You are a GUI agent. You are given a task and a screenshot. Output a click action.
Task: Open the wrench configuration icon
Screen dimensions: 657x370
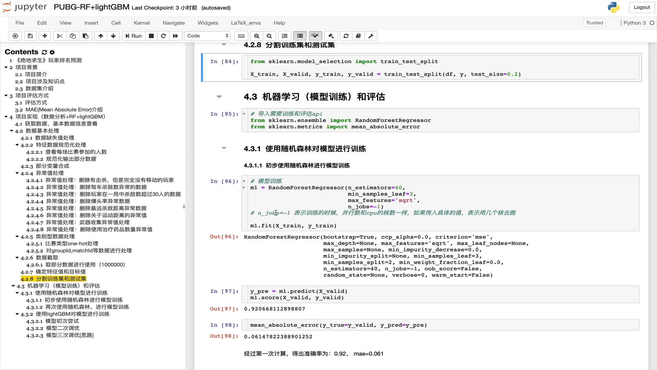pos(371,36)
